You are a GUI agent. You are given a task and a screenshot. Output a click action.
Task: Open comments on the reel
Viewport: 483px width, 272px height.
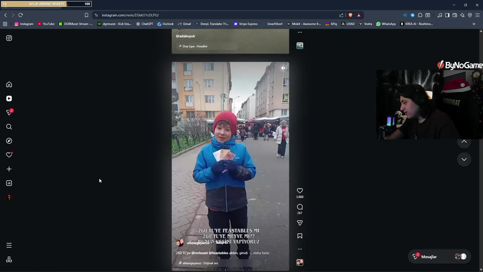[300, 207]
